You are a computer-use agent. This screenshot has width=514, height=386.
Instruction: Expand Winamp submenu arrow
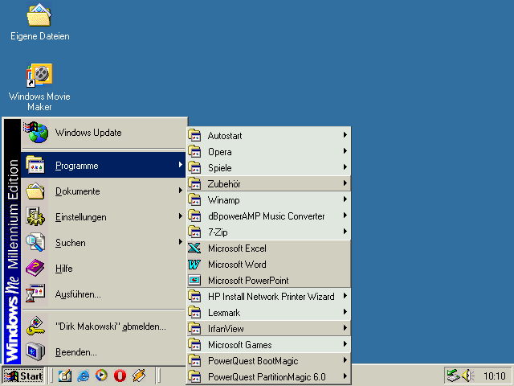(x=345, y=199)
